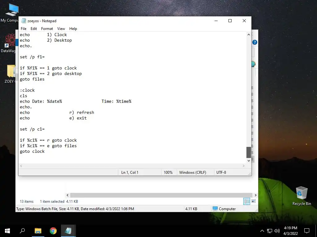The height and width of the screenshot is (237, 317).
Task: Click the '100%' zoom status in Notepad
Action: (x=168, y=172)
